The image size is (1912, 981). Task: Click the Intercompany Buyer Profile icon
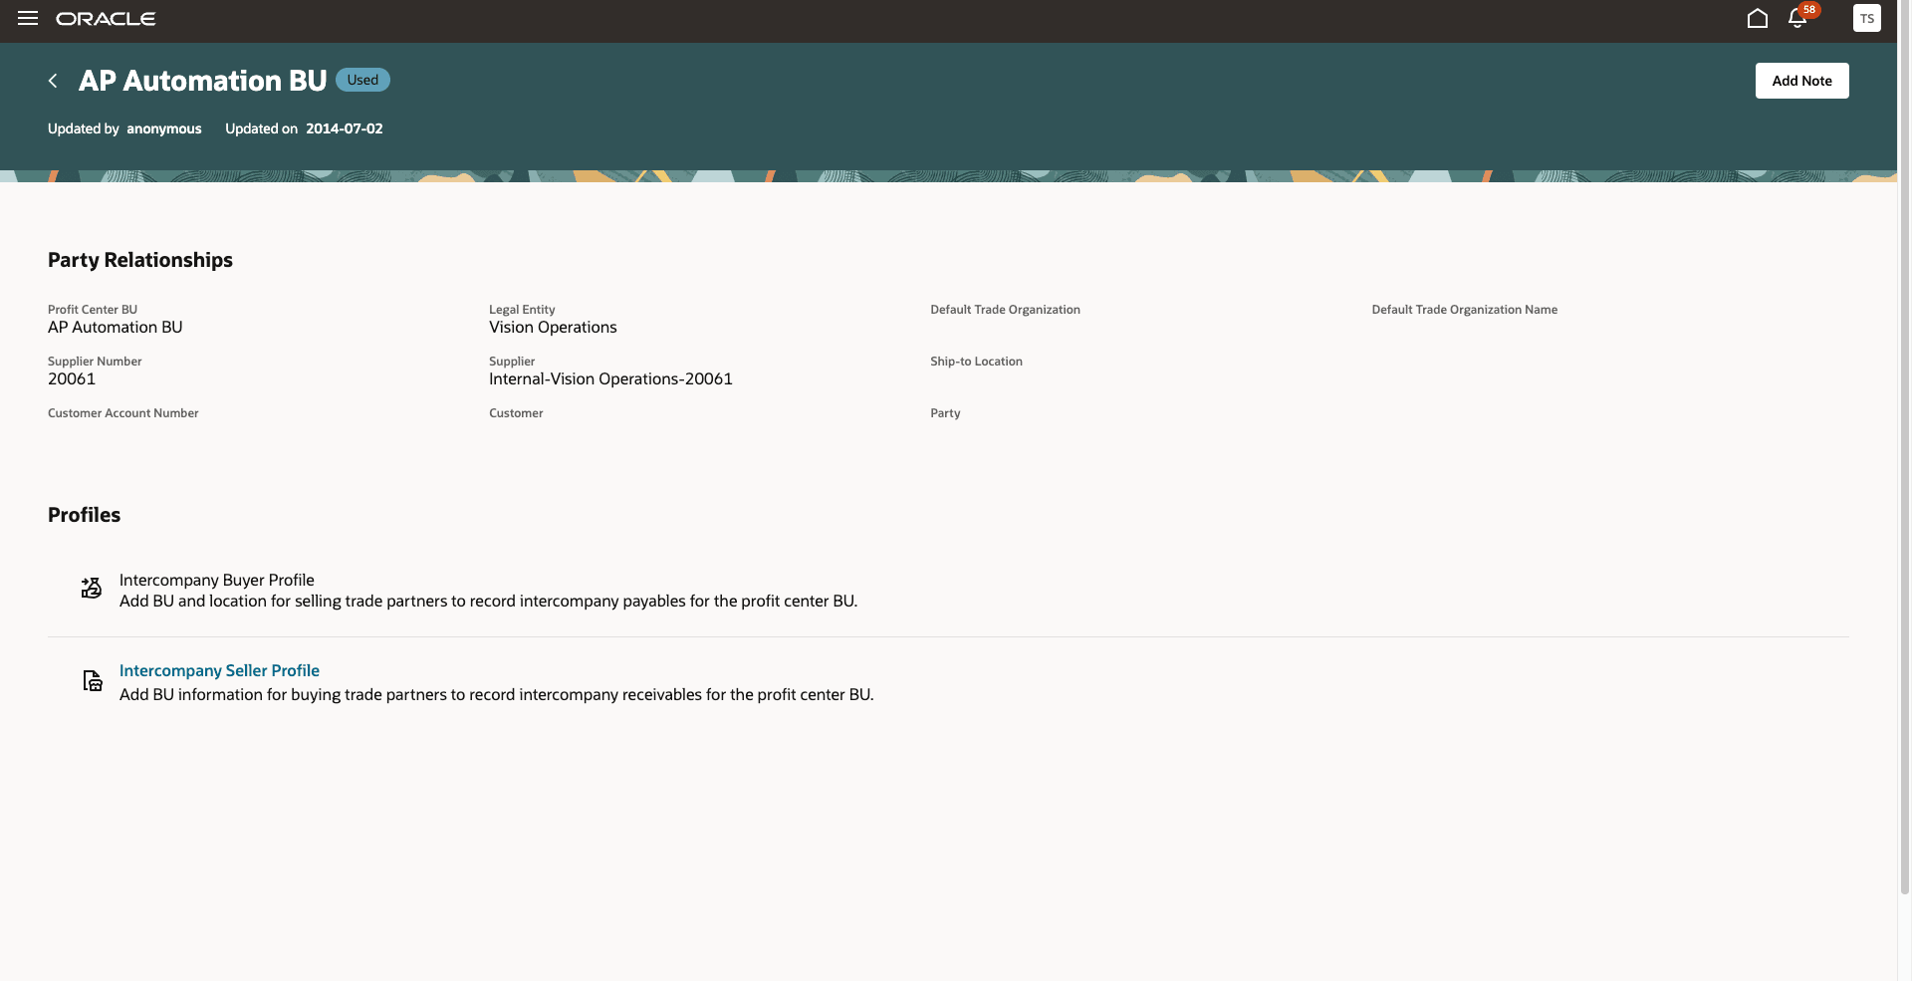(92, 589)
